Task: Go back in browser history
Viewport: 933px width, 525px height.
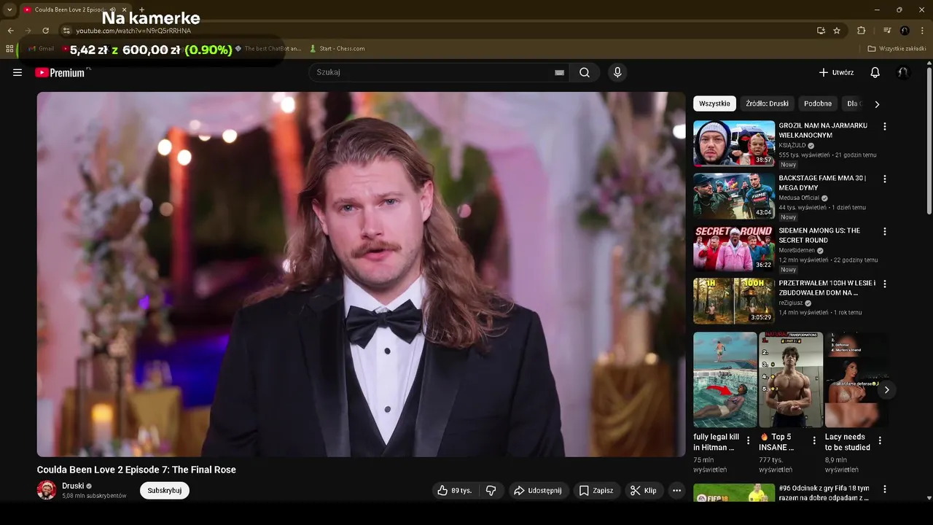Action: [10, 31]
